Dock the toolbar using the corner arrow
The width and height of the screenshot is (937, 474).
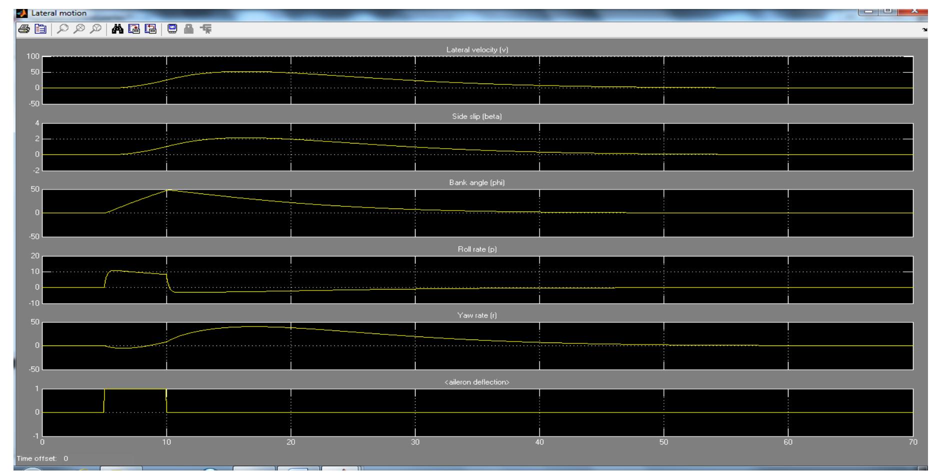coord(926,30)
